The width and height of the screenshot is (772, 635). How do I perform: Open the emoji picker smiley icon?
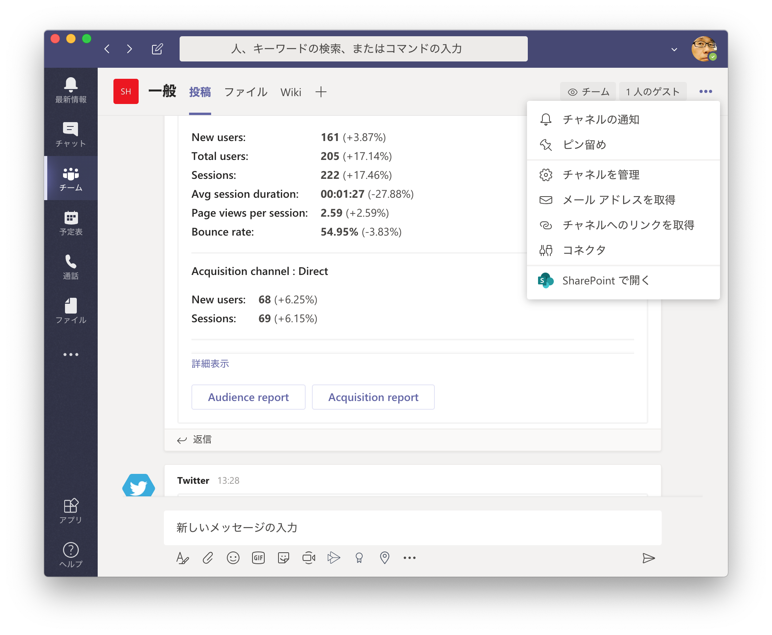233,558
